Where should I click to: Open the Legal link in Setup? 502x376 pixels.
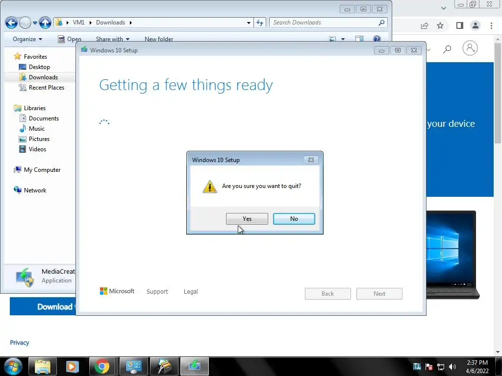pyautogui.click(x=191, y=292)
